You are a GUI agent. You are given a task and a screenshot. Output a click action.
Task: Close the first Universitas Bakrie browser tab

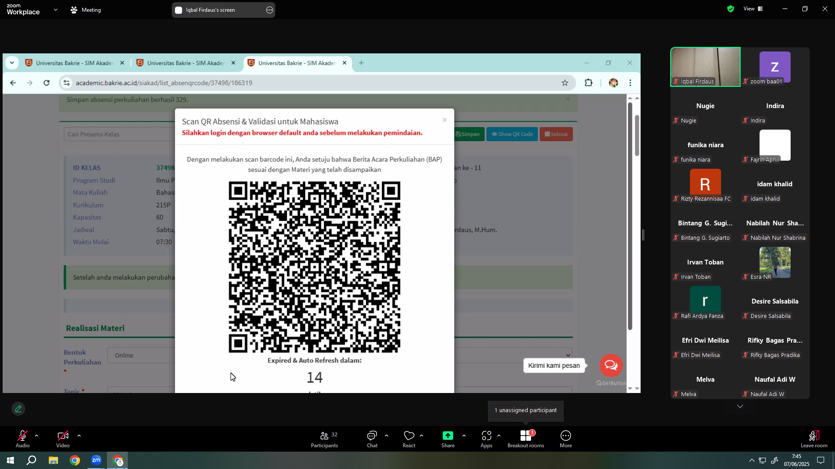[x=122, y=63]
